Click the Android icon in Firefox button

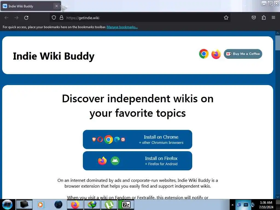(x=115, y=161)
